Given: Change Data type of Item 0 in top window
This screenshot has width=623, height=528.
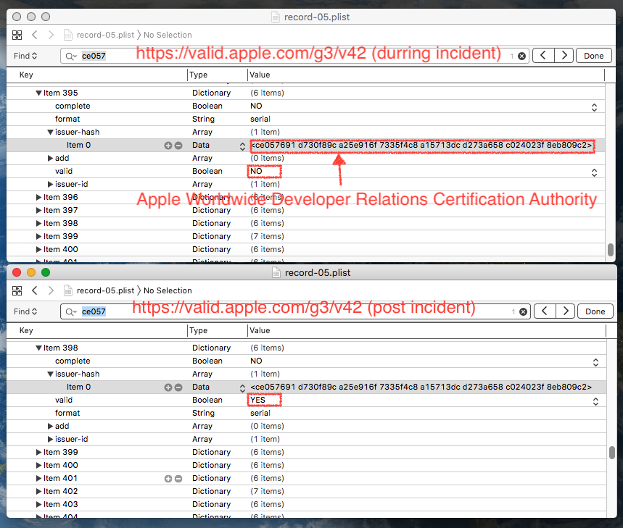Looking at the screenshot, I should pyautogui.click(x=242, y=146).
